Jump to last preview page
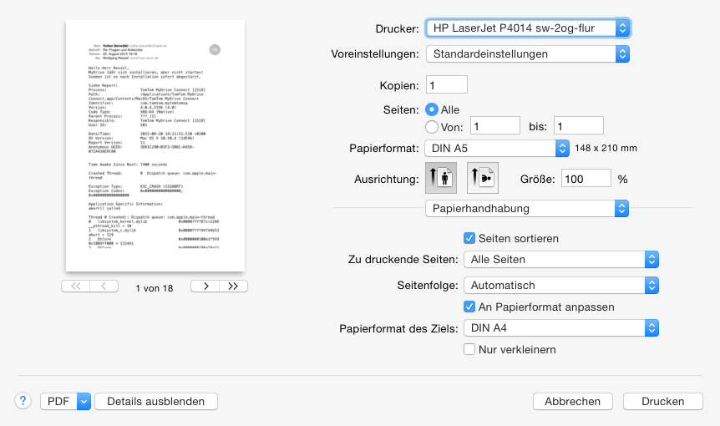 [x=233, y=287]
